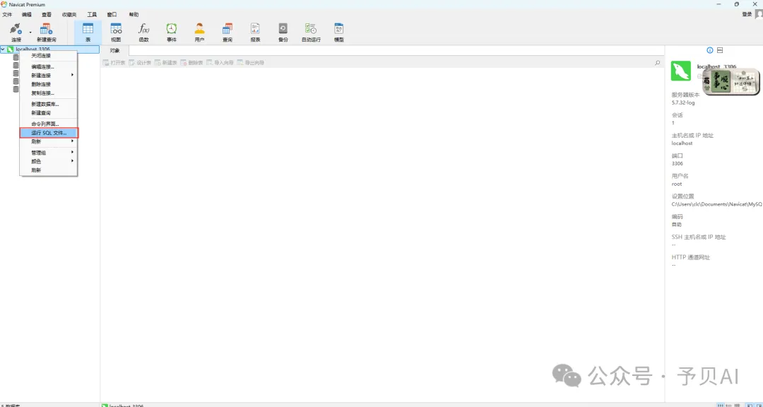
Task: Click the 新建表 object toolbar button
Action: tap(166, 63)
